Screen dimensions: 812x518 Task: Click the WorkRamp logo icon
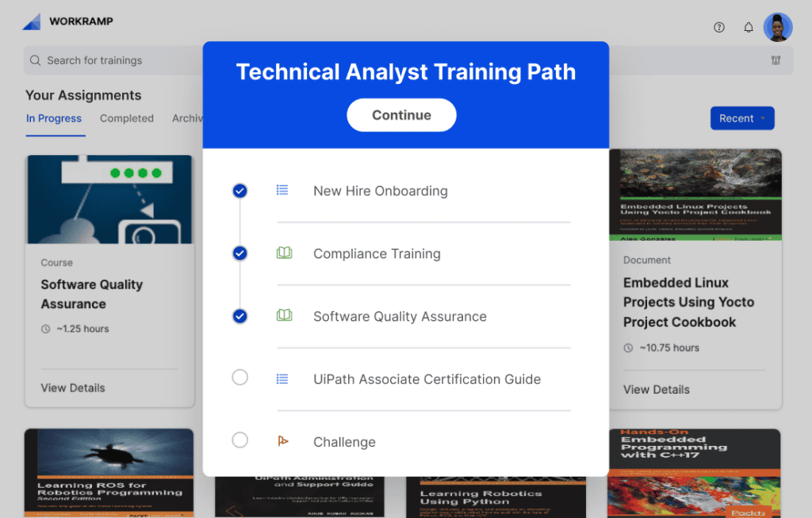[x=32, y=21]
